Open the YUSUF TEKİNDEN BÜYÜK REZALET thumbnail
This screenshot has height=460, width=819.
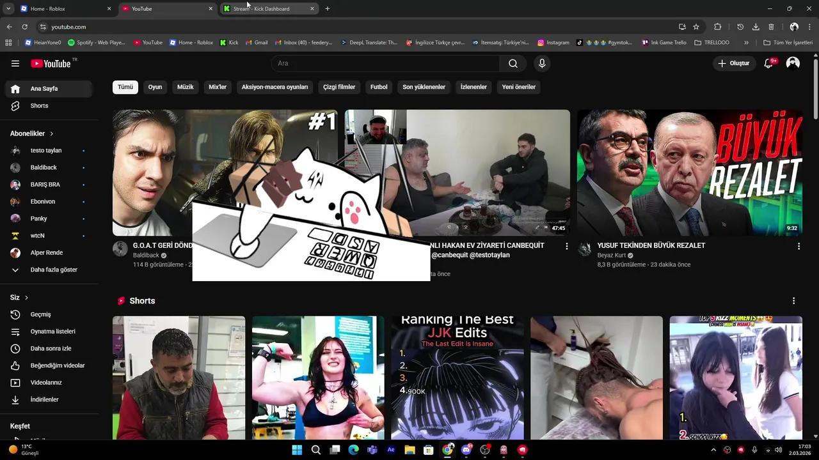(x=690, y=172)
